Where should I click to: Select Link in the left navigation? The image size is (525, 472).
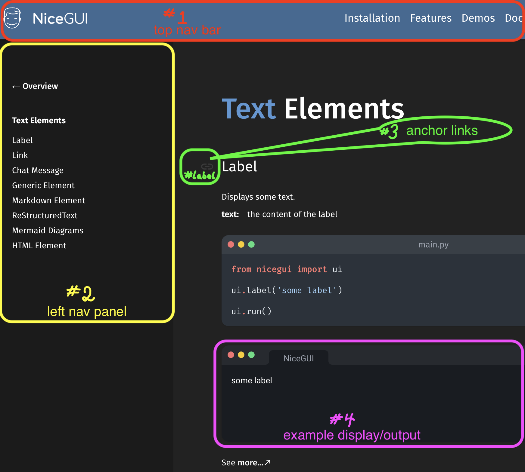pos(20,155)
